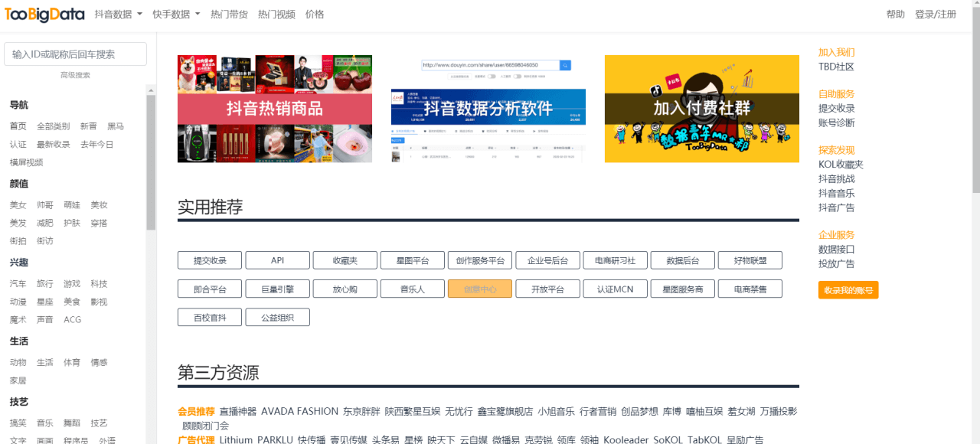
Task: Click the 电商禁售 button
Action: pyautogui.click(x=750, y=289)
